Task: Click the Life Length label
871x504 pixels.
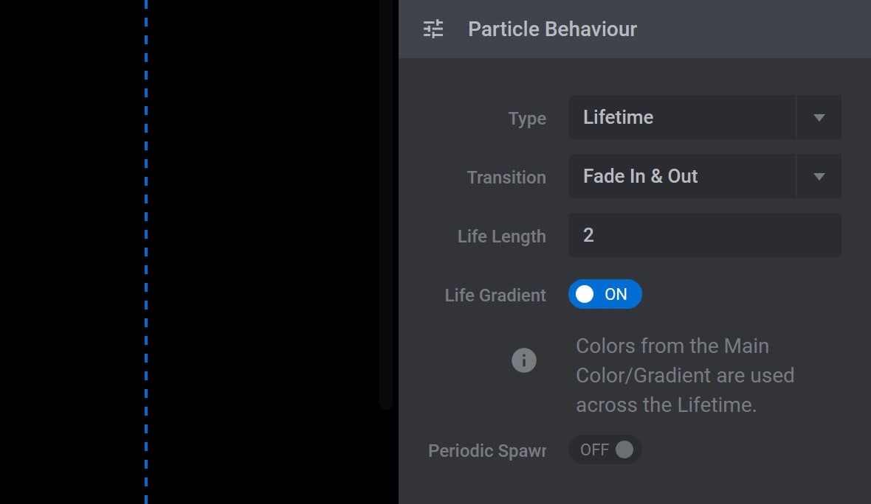Action: [x=502, y=237]
